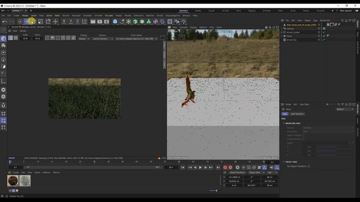This screenshot has width=360, height=202.
Task: Click the light object icon in toolbar
Action: [183, 21]
